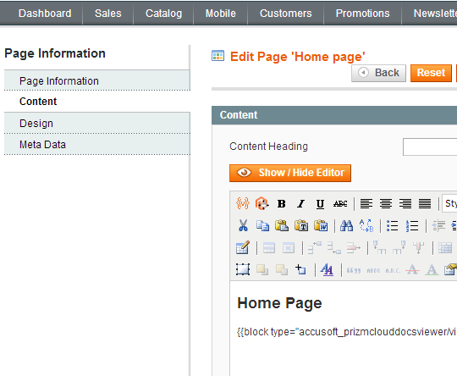Toggle bold formatting in editor

[282, 203]
